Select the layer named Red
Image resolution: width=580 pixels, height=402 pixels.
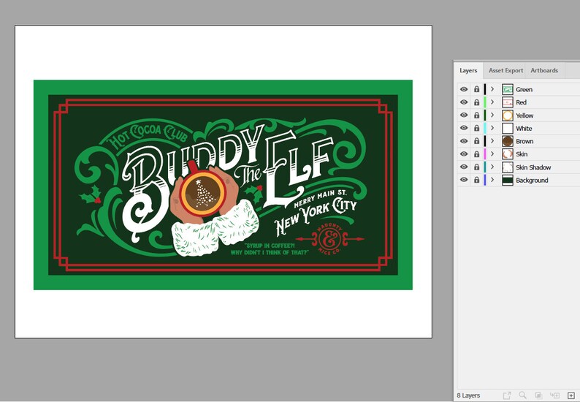pos(521,102)
